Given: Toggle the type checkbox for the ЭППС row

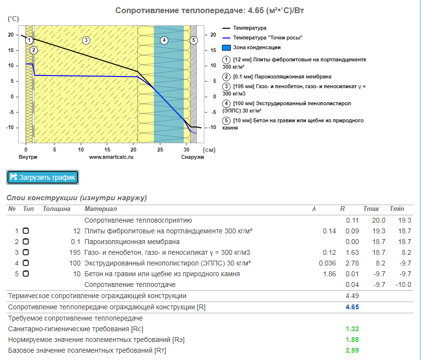Looking at the screenshot, I should click(25, 263).
